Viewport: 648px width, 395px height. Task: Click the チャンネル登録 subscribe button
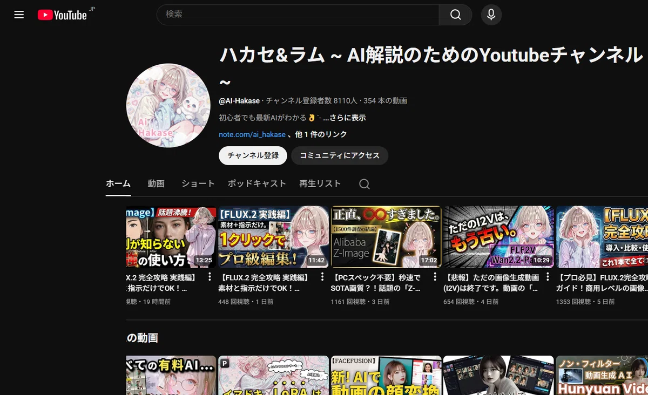(253, 155)
